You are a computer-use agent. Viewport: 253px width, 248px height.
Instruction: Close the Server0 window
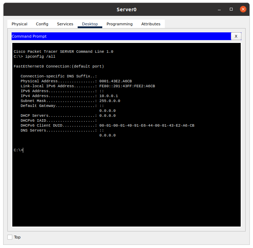243,9
